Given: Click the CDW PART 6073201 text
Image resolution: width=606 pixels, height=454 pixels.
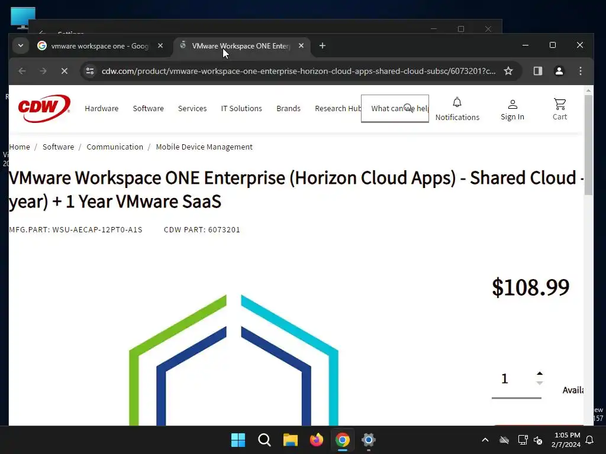Looking at the screenshot, I should pos(202,230).
